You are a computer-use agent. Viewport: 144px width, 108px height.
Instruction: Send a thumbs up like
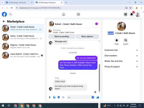(x=98, y=97)
